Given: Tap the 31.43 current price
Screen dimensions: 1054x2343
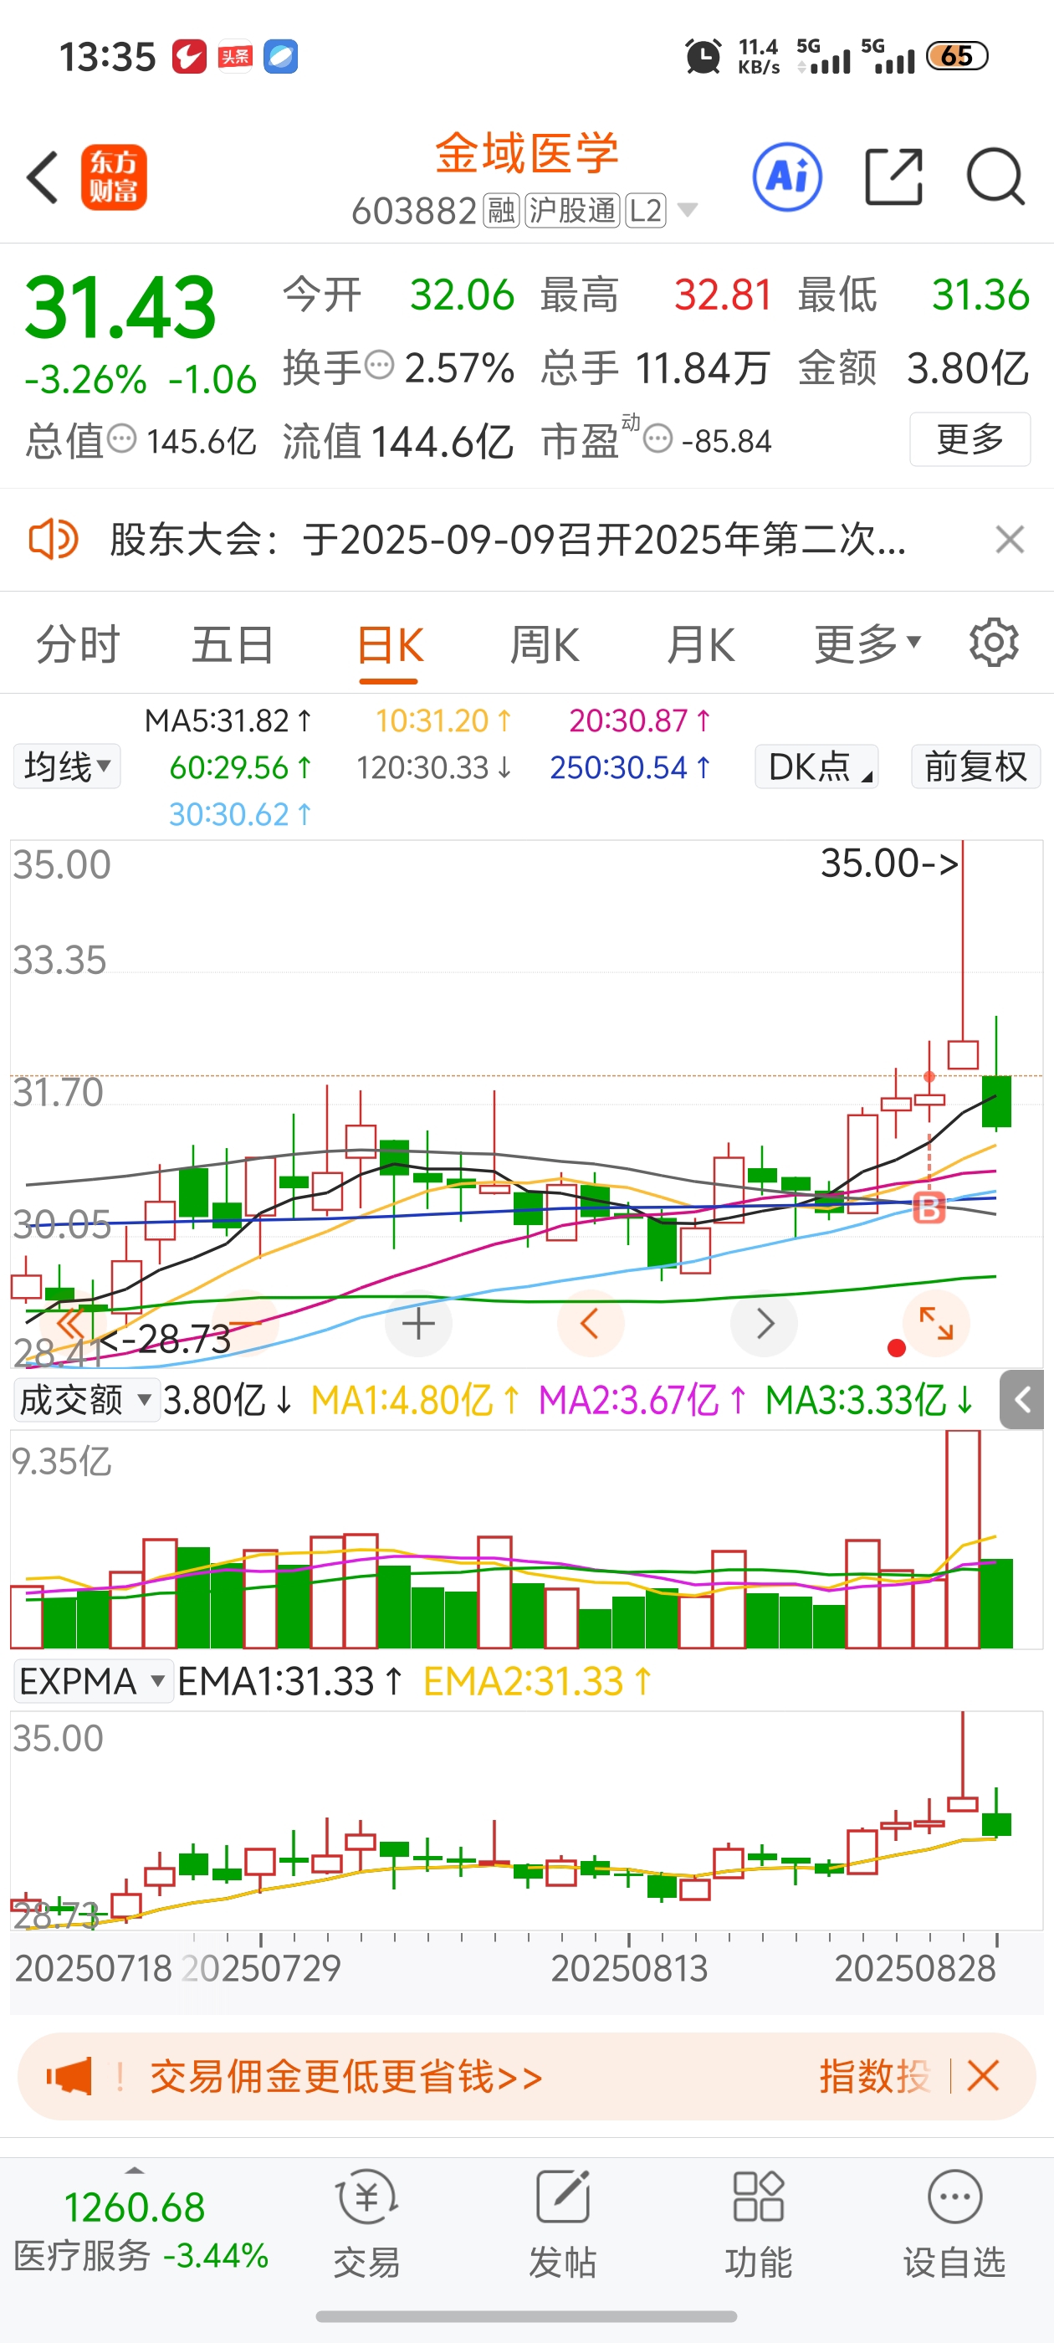Looking at the screenshot, I should click(121, 307).
